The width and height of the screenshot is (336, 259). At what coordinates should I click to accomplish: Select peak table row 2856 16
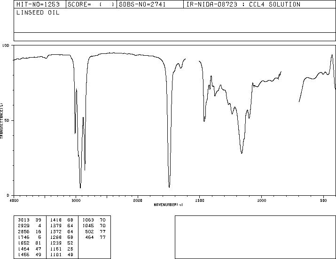pyautogui.click(x=30, y=232)
